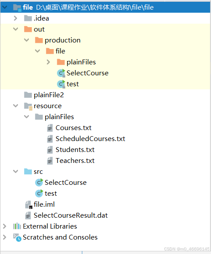Collapse the file folder under production

point(37,51)
